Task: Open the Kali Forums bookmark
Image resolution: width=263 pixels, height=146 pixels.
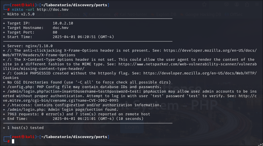Action: tap(97, 15)
